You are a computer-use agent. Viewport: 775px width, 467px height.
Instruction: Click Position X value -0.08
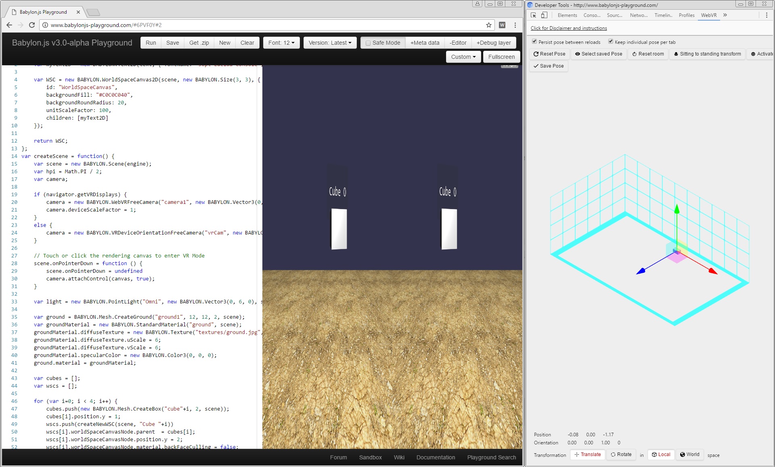pos(573,435)
